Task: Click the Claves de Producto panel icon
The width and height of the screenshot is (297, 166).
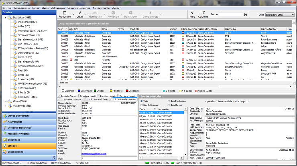Action: (5, 115)
